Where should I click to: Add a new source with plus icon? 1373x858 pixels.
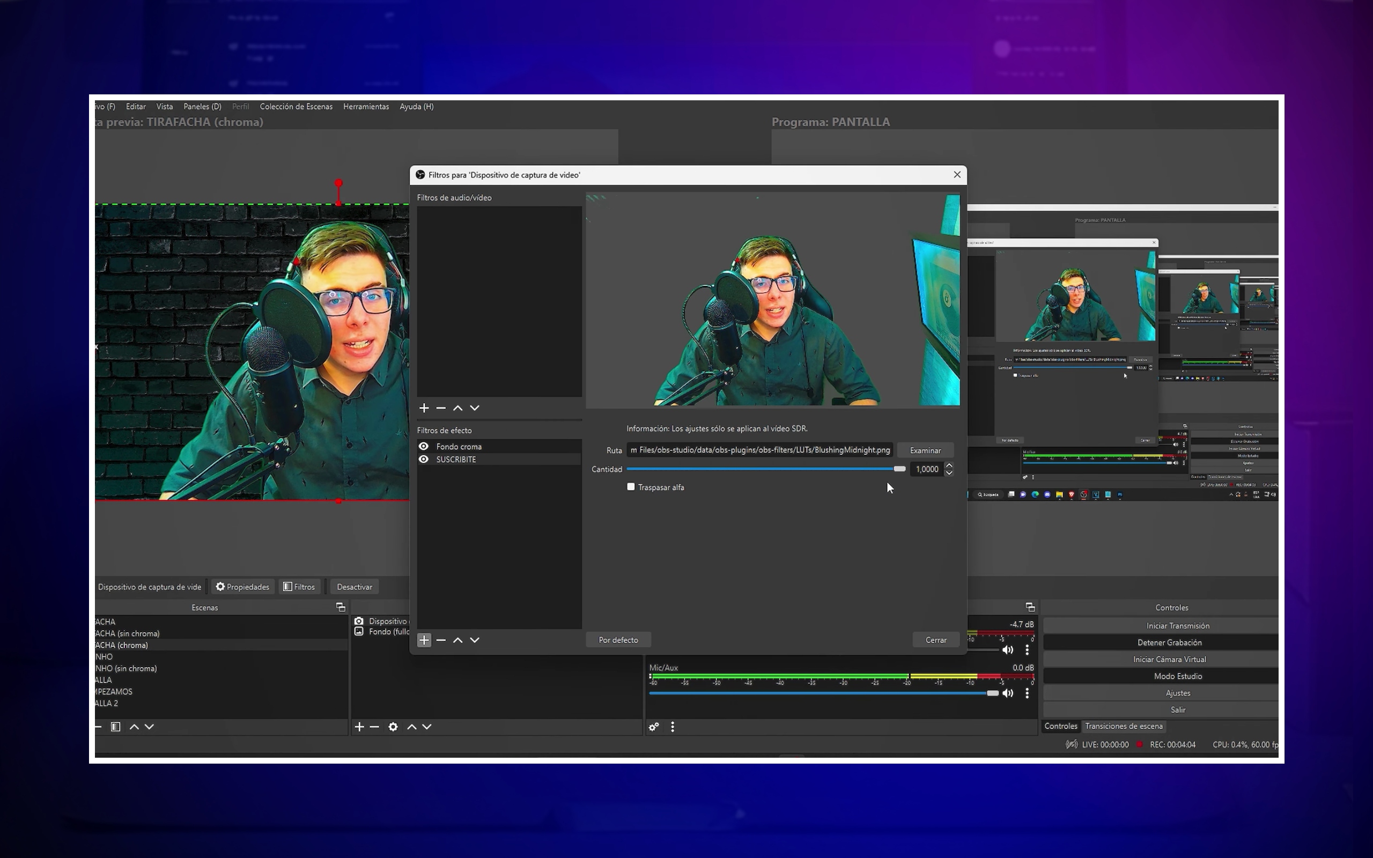pos(359,727)
